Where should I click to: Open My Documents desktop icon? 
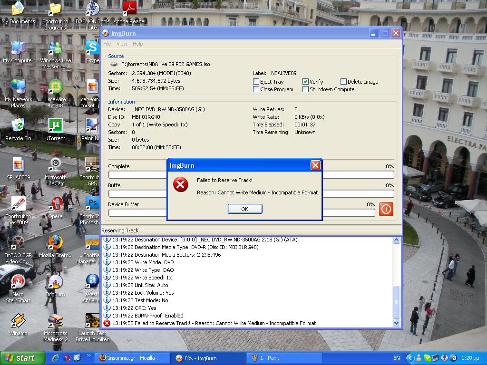(x=18, y=12)
